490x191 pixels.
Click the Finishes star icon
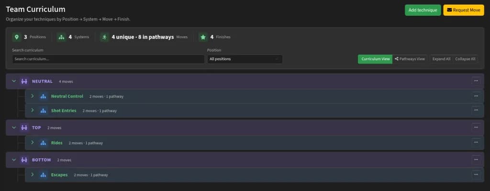click(203, 37)
